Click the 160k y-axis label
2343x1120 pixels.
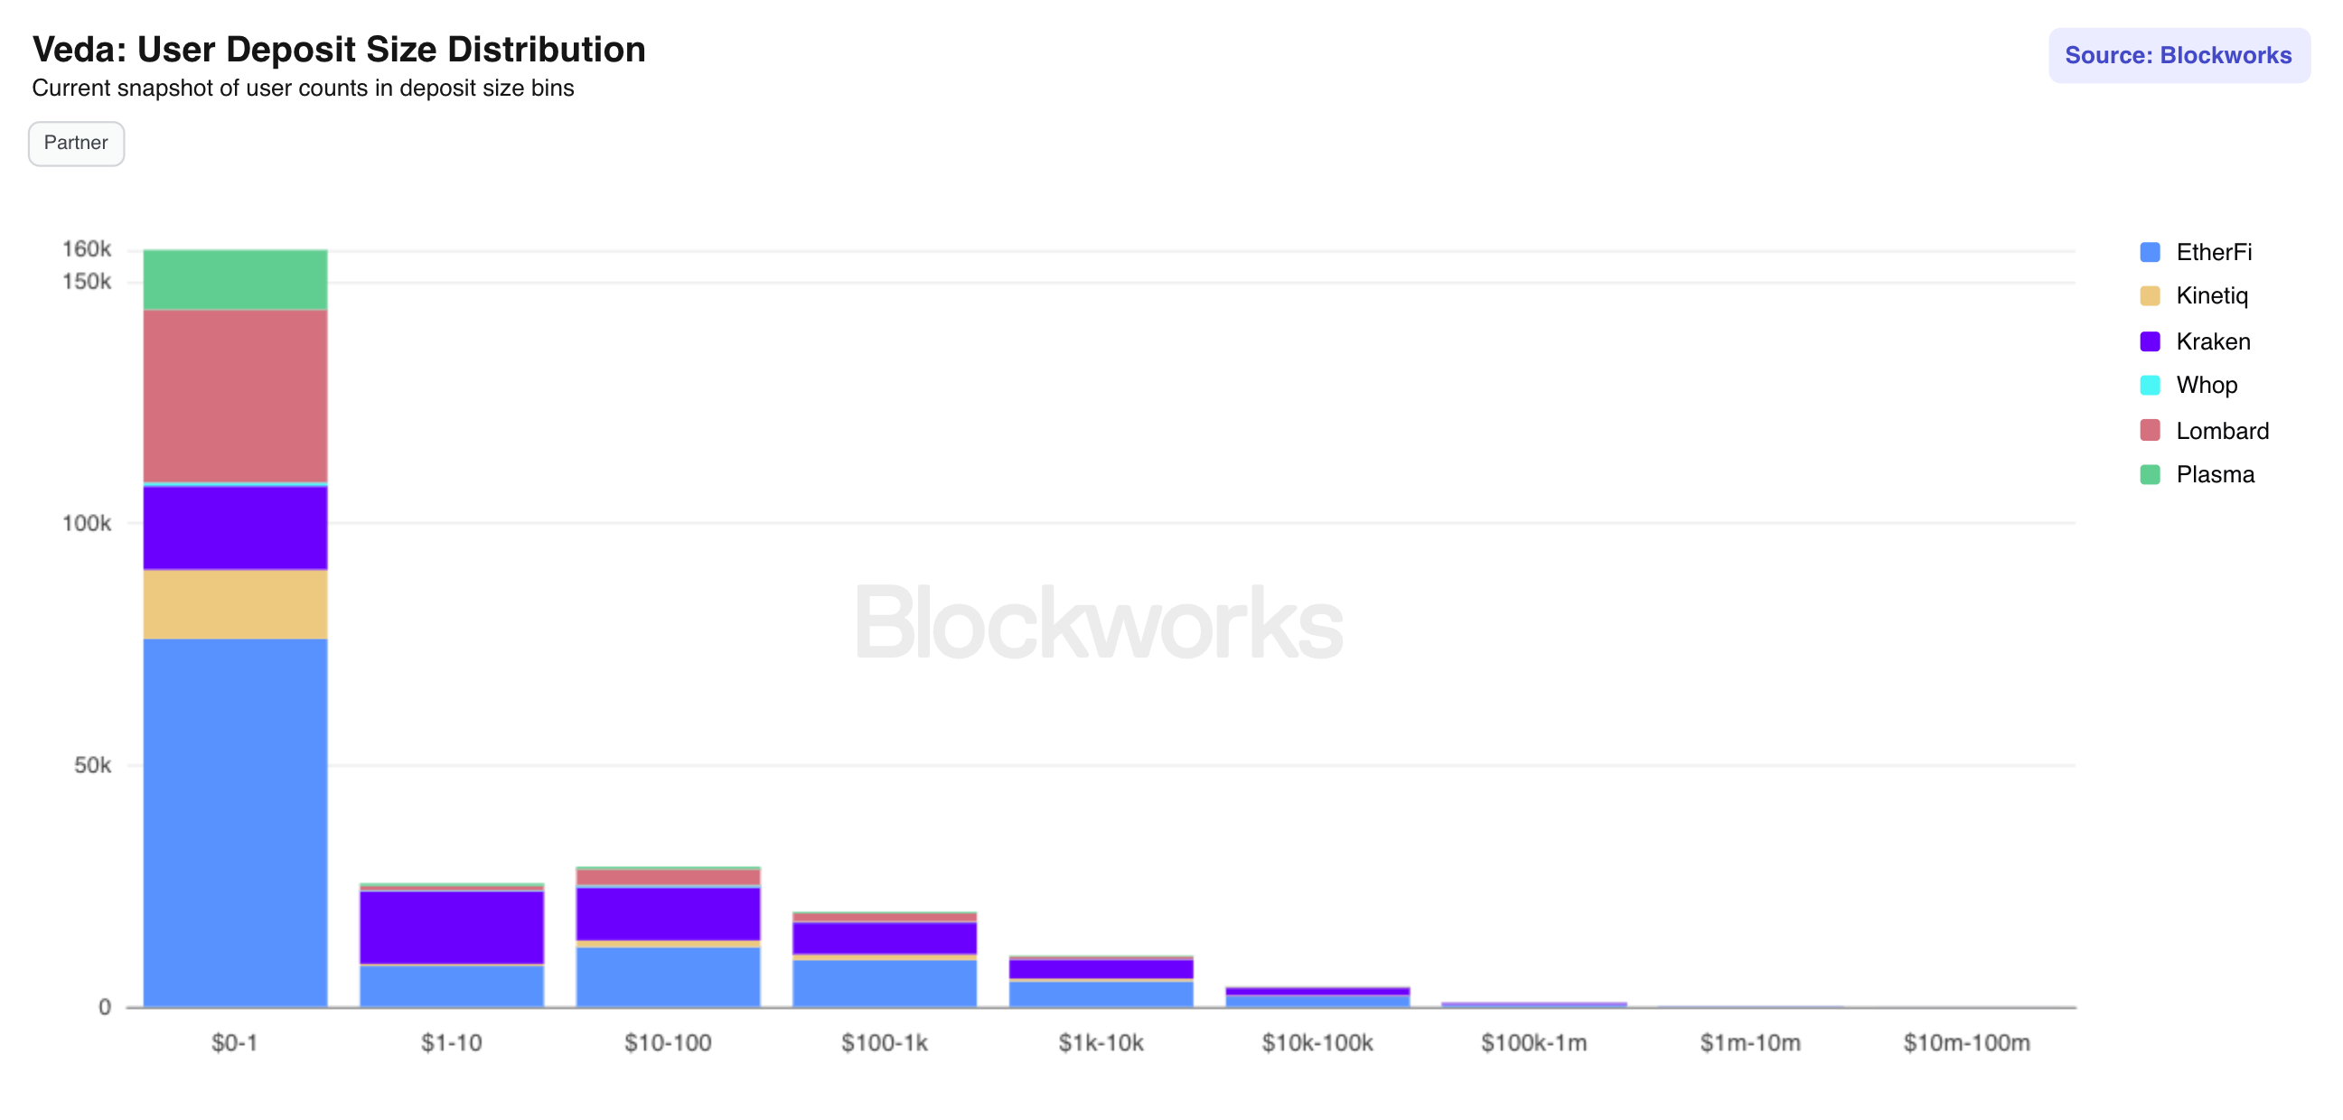(87, 249)
